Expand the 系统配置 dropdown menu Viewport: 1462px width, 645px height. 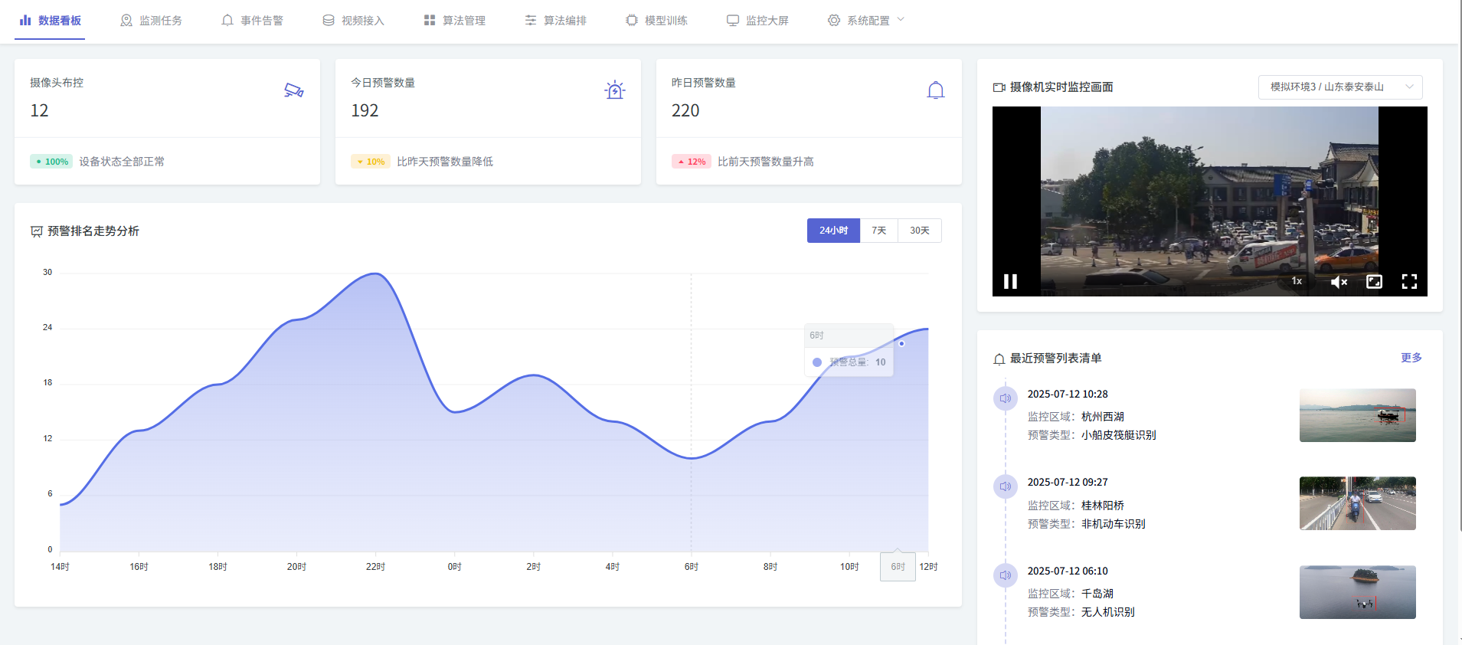[x=866, y=21]
